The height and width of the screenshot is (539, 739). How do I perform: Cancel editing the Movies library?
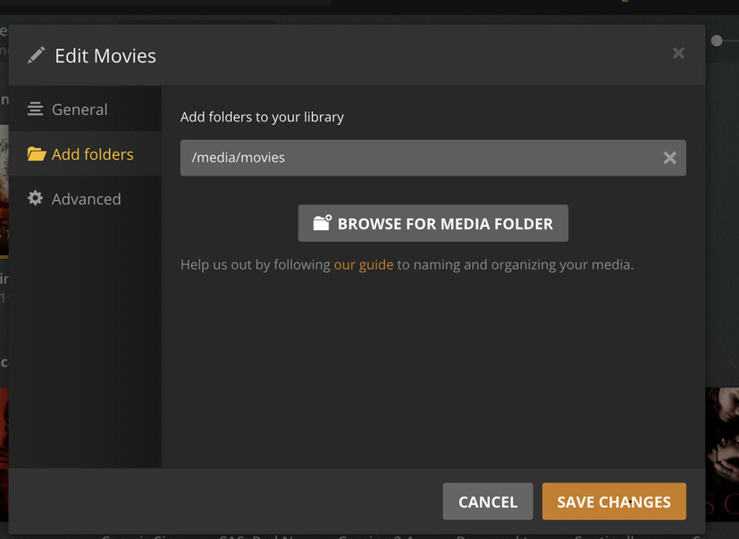pos(488,502)
